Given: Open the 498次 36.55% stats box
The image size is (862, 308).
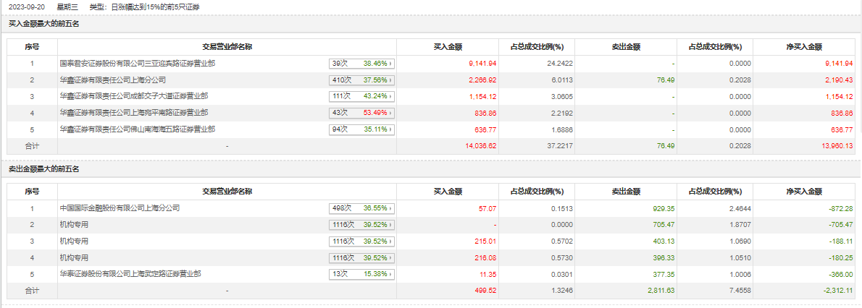Looking at the screenshot, I should [361, 208].
